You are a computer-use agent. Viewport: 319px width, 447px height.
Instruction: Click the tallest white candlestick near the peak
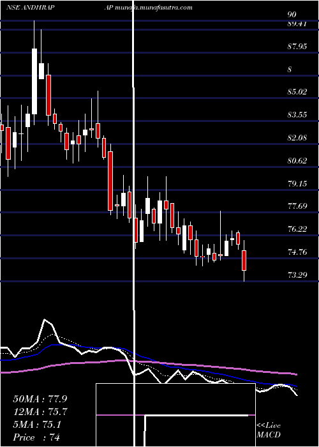click(34, 81)
